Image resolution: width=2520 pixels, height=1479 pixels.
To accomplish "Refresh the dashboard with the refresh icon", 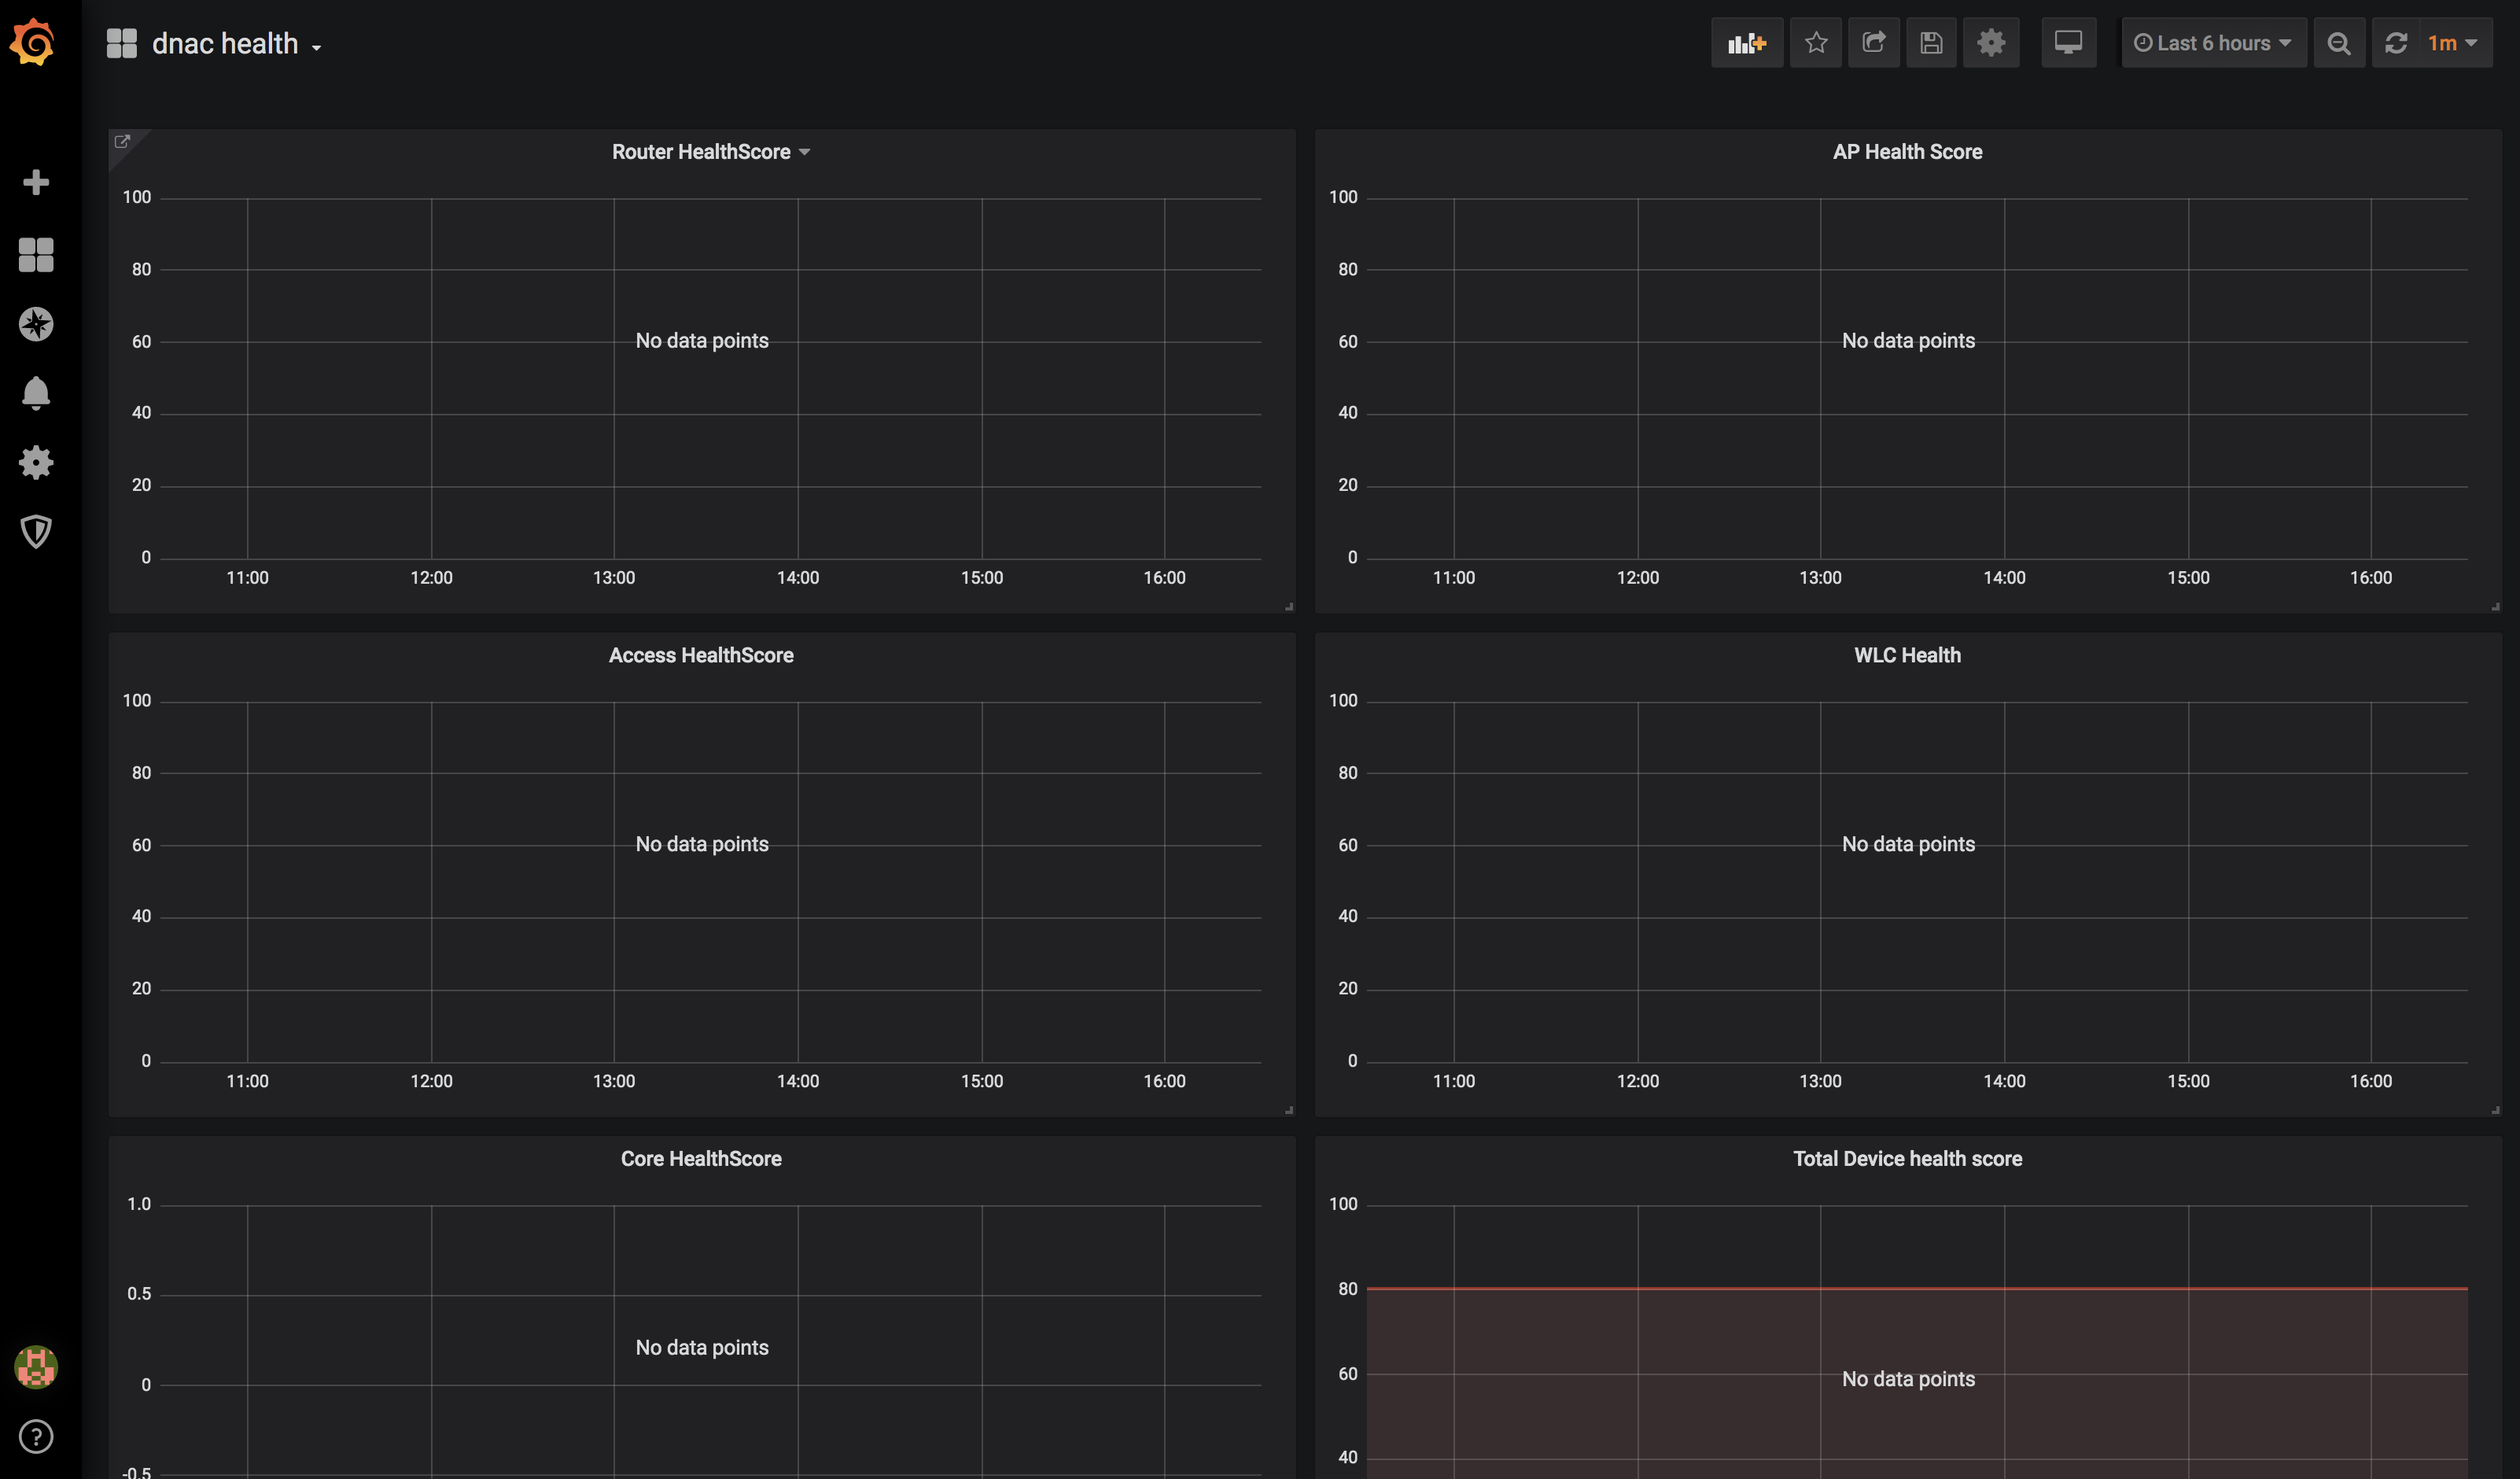I will [2396, 43].
